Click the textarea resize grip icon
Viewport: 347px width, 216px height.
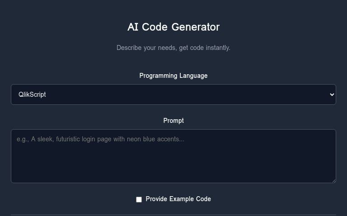tap(334, 181)
